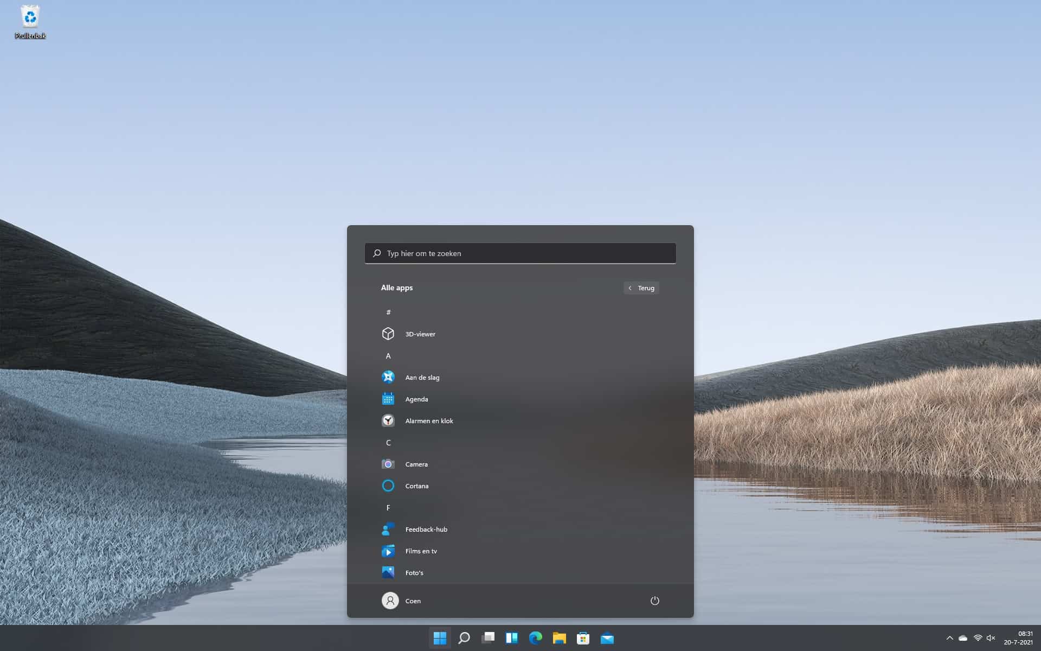Open Wi-Fi status from the system tray
The image size is (1041, 651).
click(978, 639)
